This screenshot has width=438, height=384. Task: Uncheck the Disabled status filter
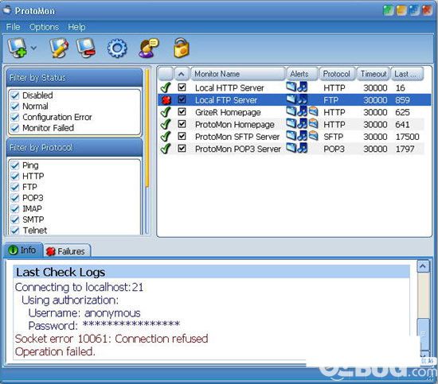(14, 95)
